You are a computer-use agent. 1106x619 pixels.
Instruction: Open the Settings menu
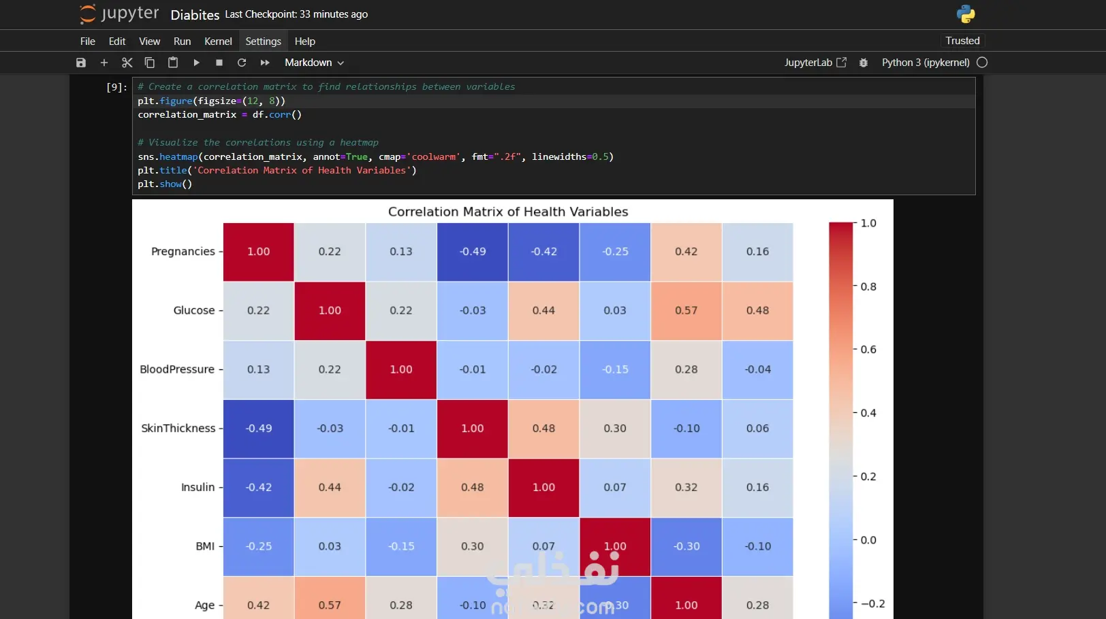click(263, 41)
